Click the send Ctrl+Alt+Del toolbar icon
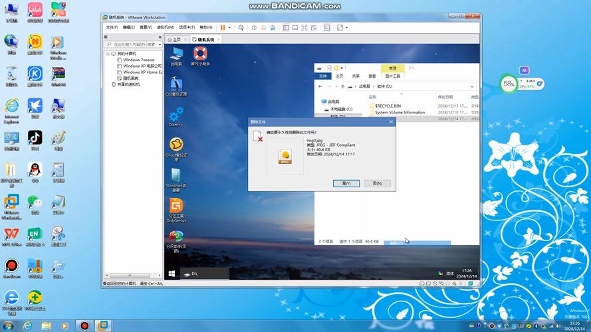The width and height of the screenshot is (591, 332). point(241,27)
